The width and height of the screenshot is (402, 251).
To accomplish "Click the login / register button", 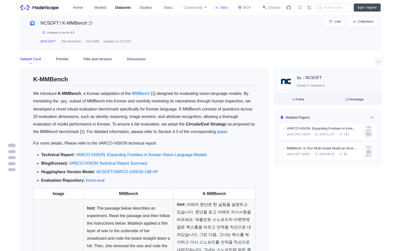I will tap(367, 8).
